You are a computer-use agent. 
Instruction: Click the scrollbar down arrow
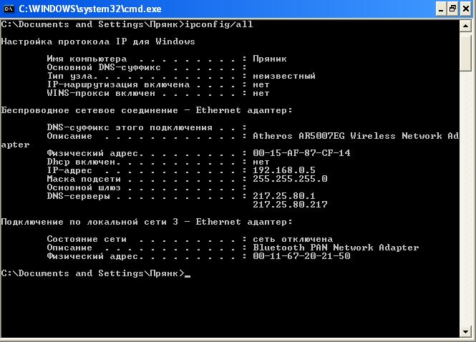(x=467, y=333)
